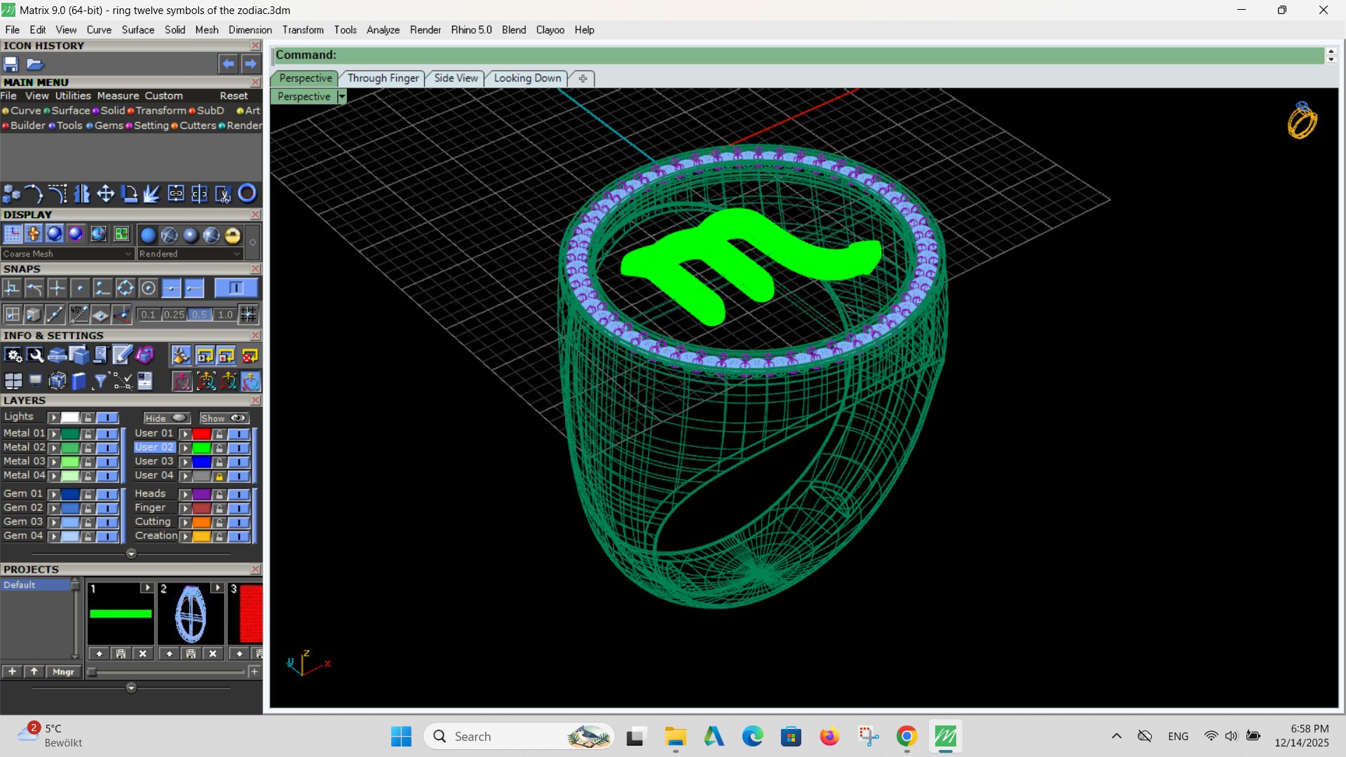
Task: Select project thumbnail 2 ring preview
Action: (191, 615)
